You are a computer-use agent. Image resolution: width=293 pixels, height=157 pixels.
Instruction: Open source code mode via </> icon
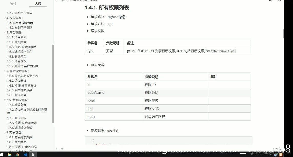tap(62, 148)
